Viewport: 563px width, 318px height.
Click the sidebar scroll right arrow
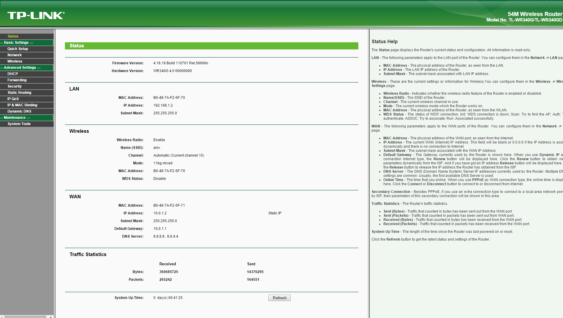click(51, 317)
